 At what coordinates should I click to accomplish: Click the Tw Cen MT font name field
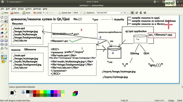(x=108, y=13)
